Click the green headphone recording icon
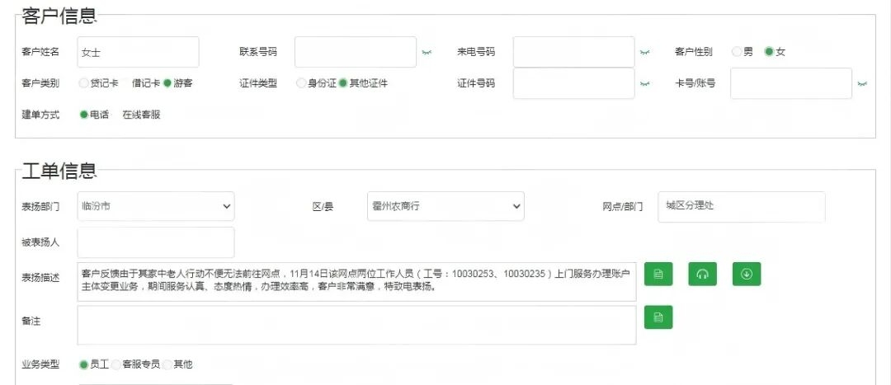The image size is (891, 385). (x=703, y=274)
